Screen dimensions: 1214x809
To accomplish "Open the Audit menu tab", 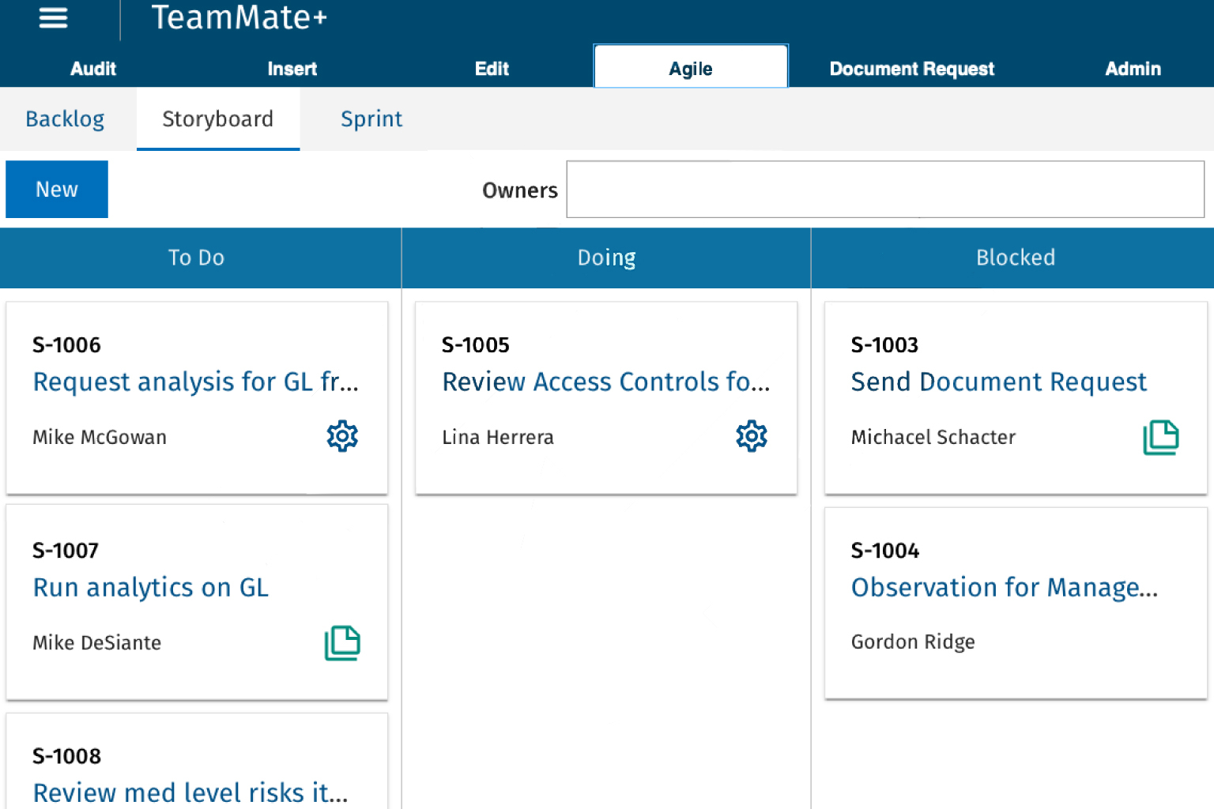I will pos(93,69).
